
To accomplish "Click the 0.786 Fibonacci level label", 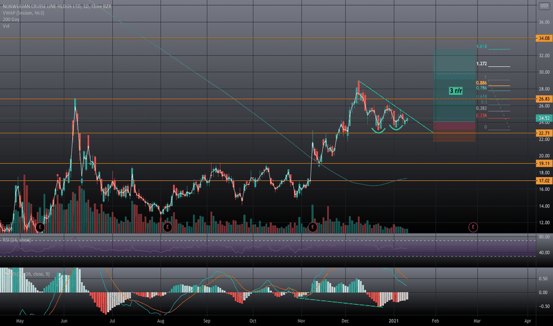I will 481,88.
